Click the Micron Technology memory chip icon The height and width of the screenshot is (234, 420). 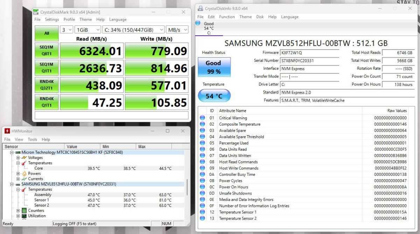[x=18, y=153]
